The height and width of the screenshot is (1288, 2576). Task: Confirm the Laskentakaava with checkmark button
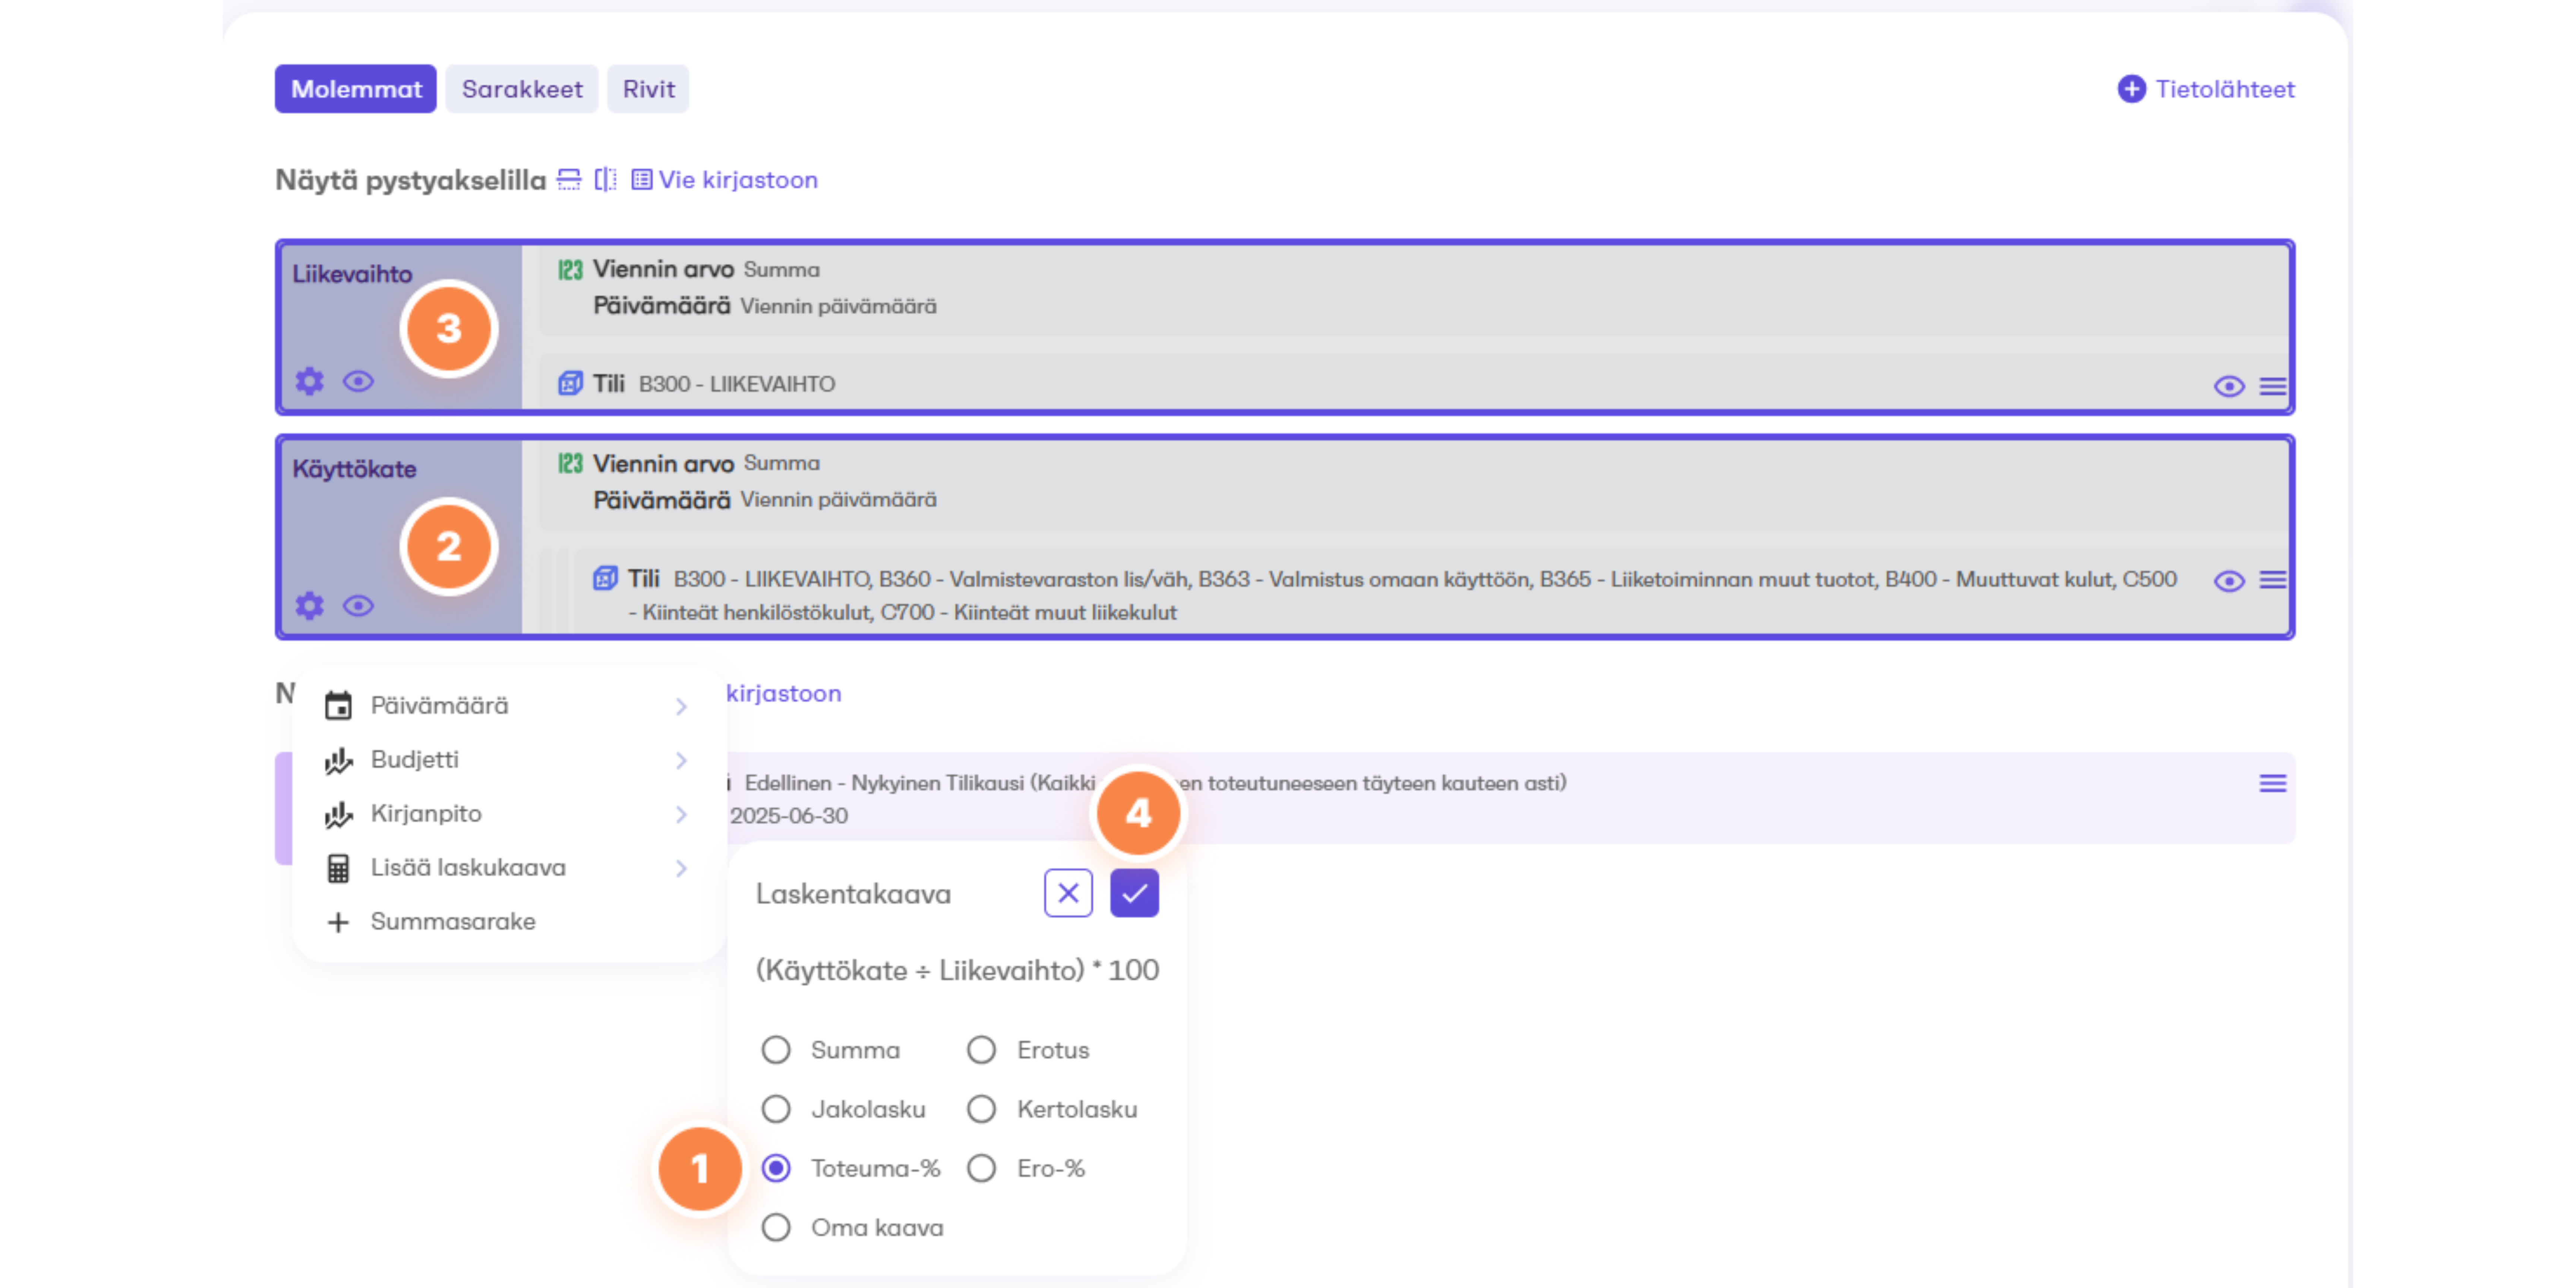1134,893
